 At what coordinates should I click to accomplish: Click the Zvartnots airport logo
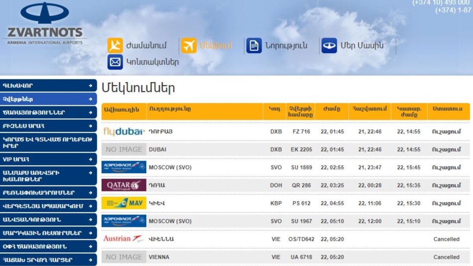pyautogui.click(x=45, y=24)
